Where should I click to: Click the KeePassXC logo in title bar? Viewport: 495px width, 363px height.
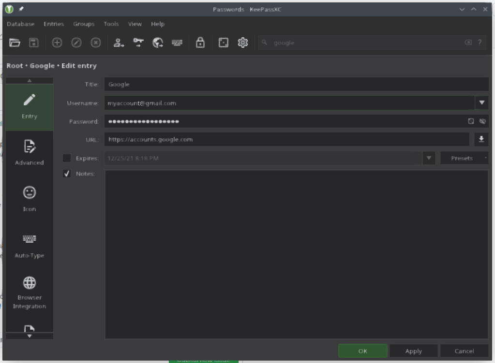pos(9,9)
